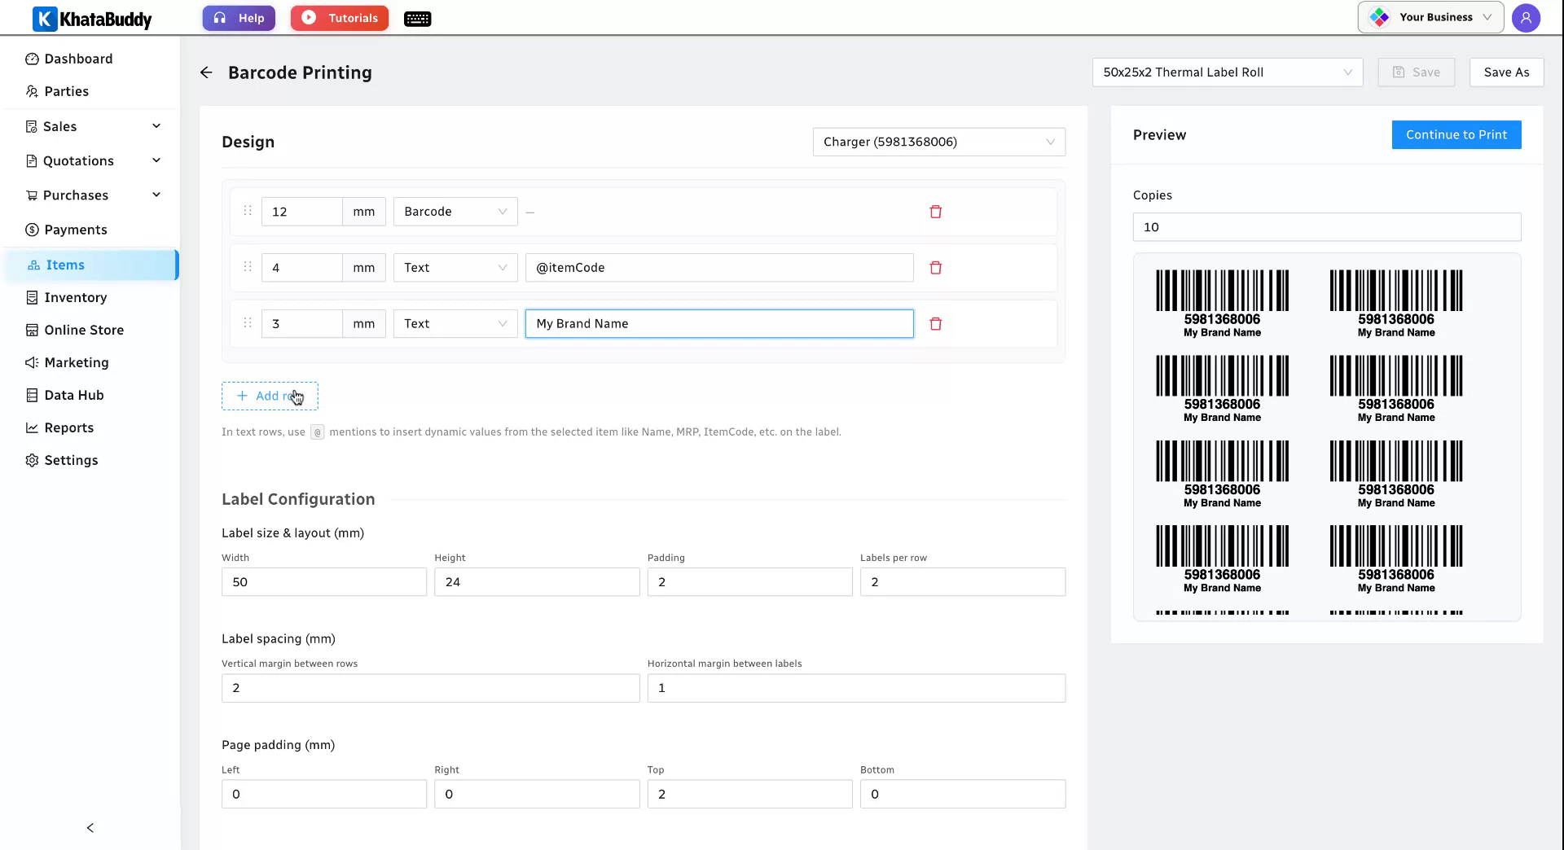Click the Online Store shop icon
Screen dimensions: 1564x850
(32, 331)
